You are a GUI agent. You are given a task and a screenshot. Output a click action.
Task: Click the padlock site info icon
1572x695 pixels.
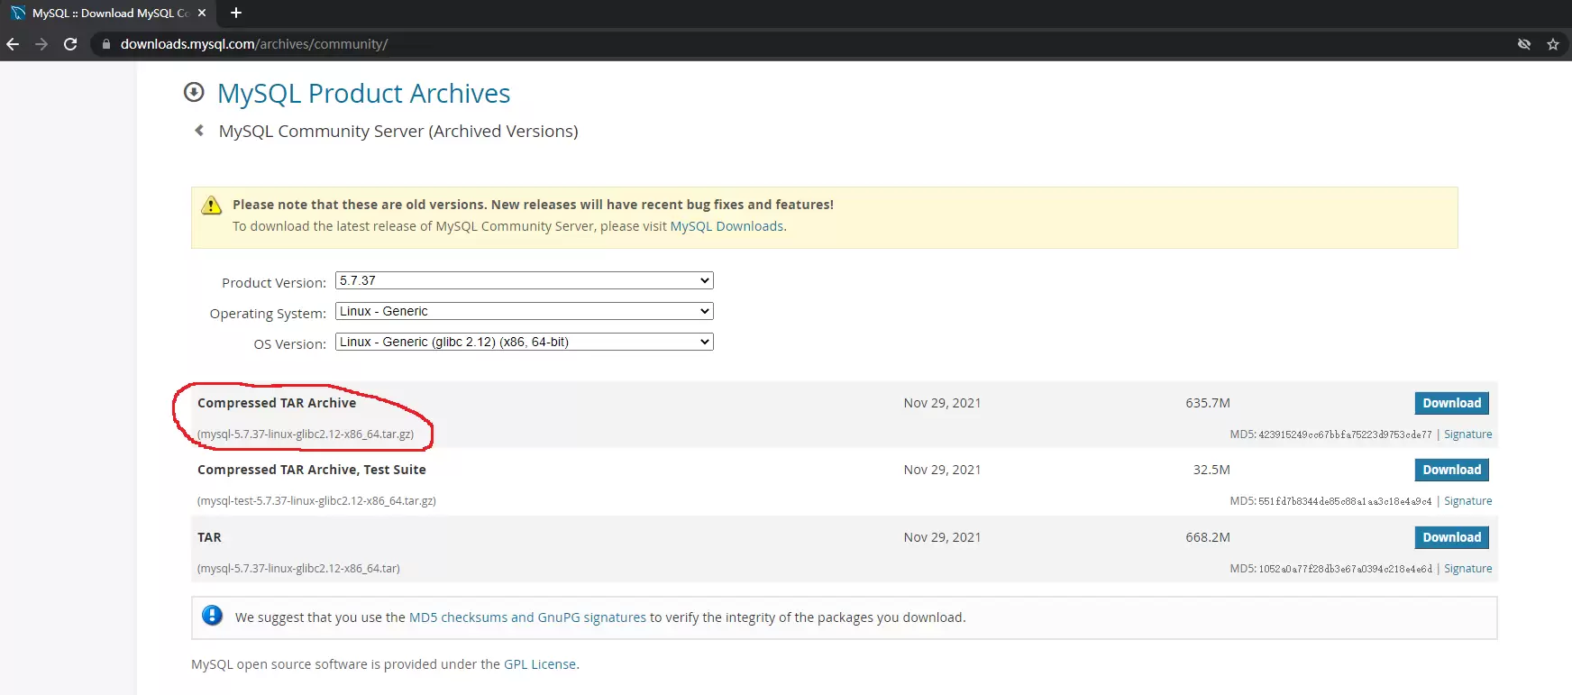pos(106,44)
